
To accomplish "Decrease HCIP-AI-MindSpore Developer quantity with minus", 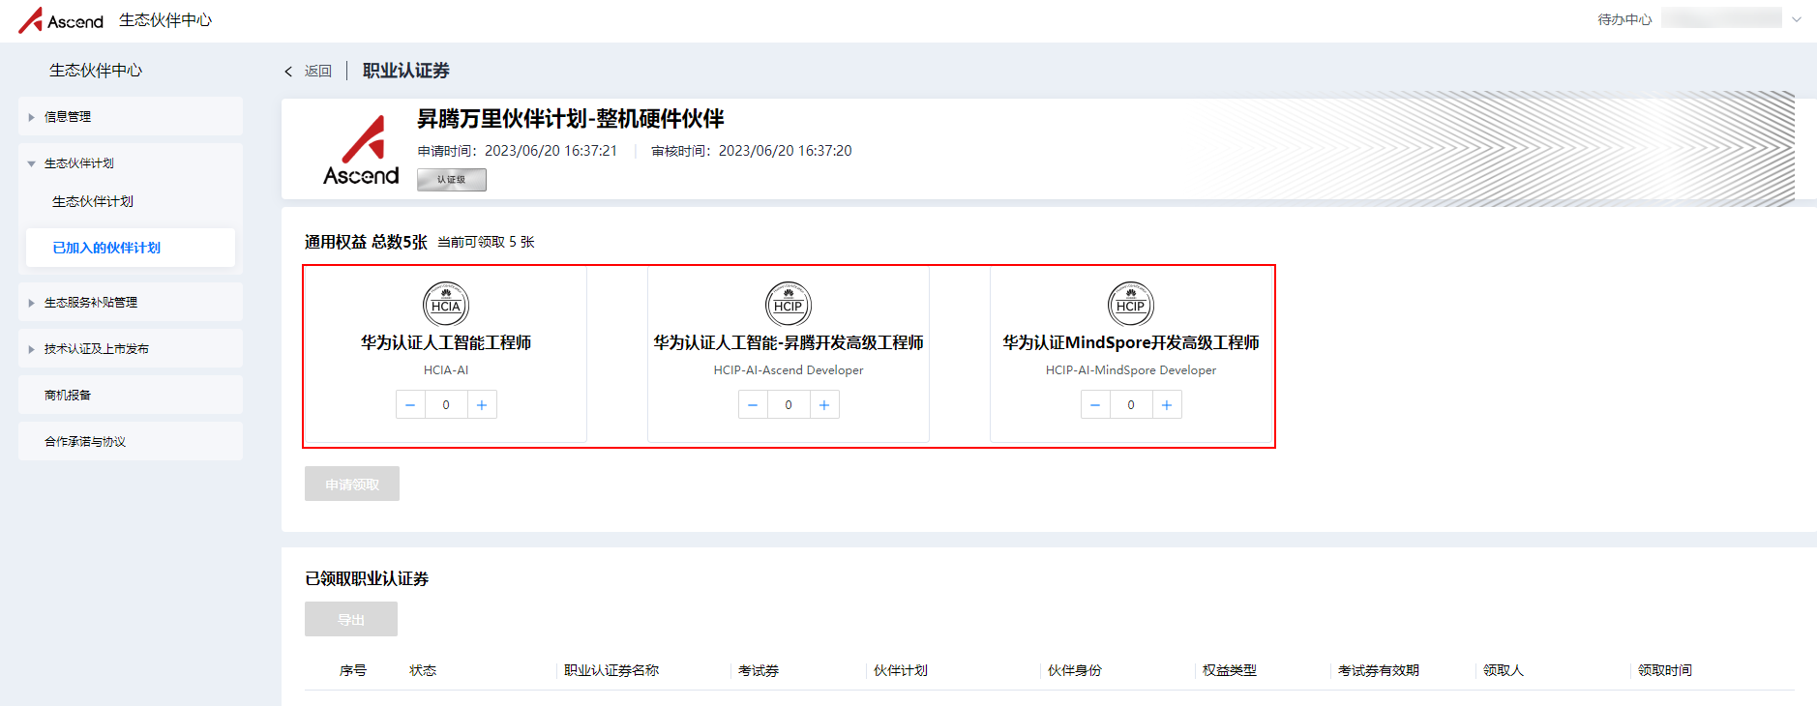I will [x=1095, y=405].
